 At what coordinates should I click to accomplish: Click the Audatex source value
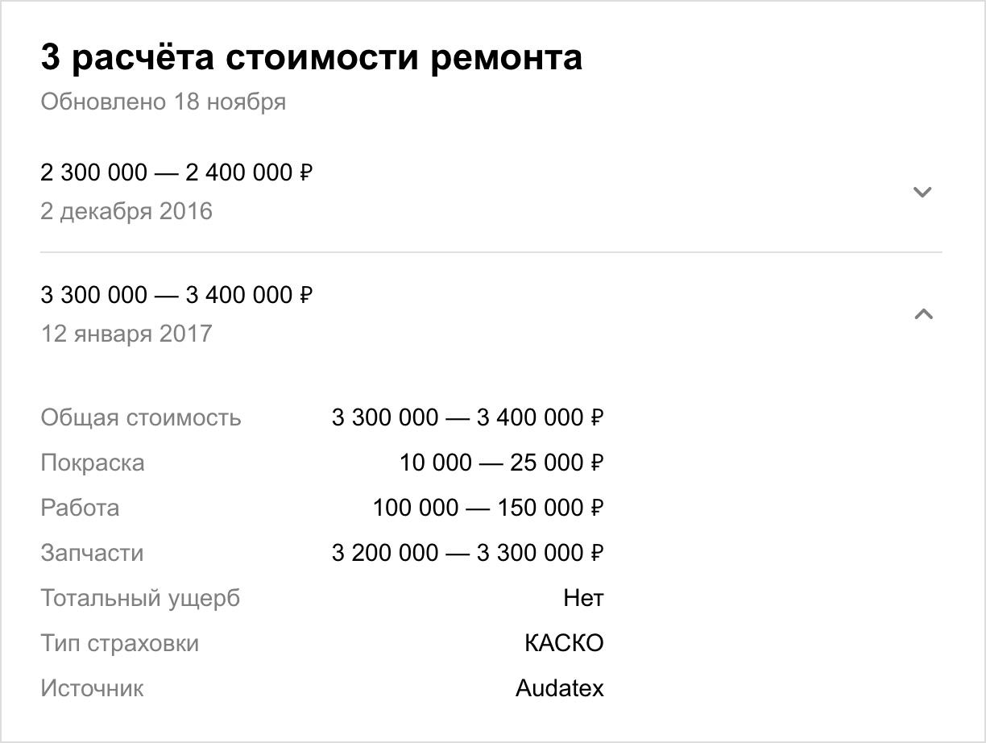click(560, 688)
